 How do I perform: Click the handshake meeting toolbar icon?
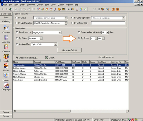(x=73, y=9)
